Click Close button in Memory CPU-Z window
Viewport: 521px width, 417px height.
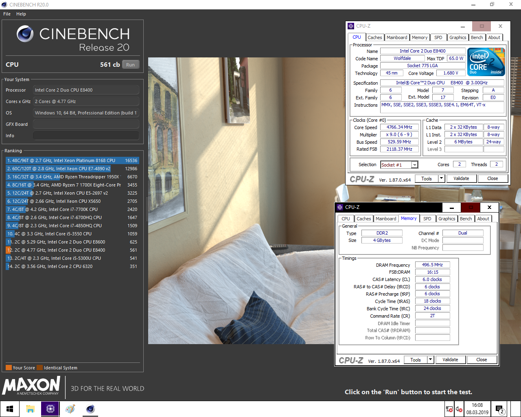482,360
